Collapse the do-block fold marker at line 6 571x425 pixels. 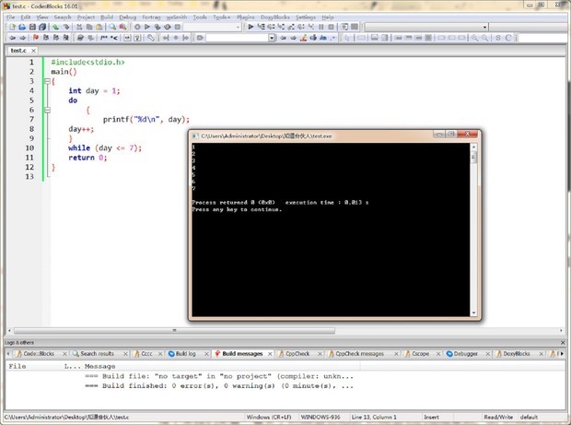click(47, 110)
